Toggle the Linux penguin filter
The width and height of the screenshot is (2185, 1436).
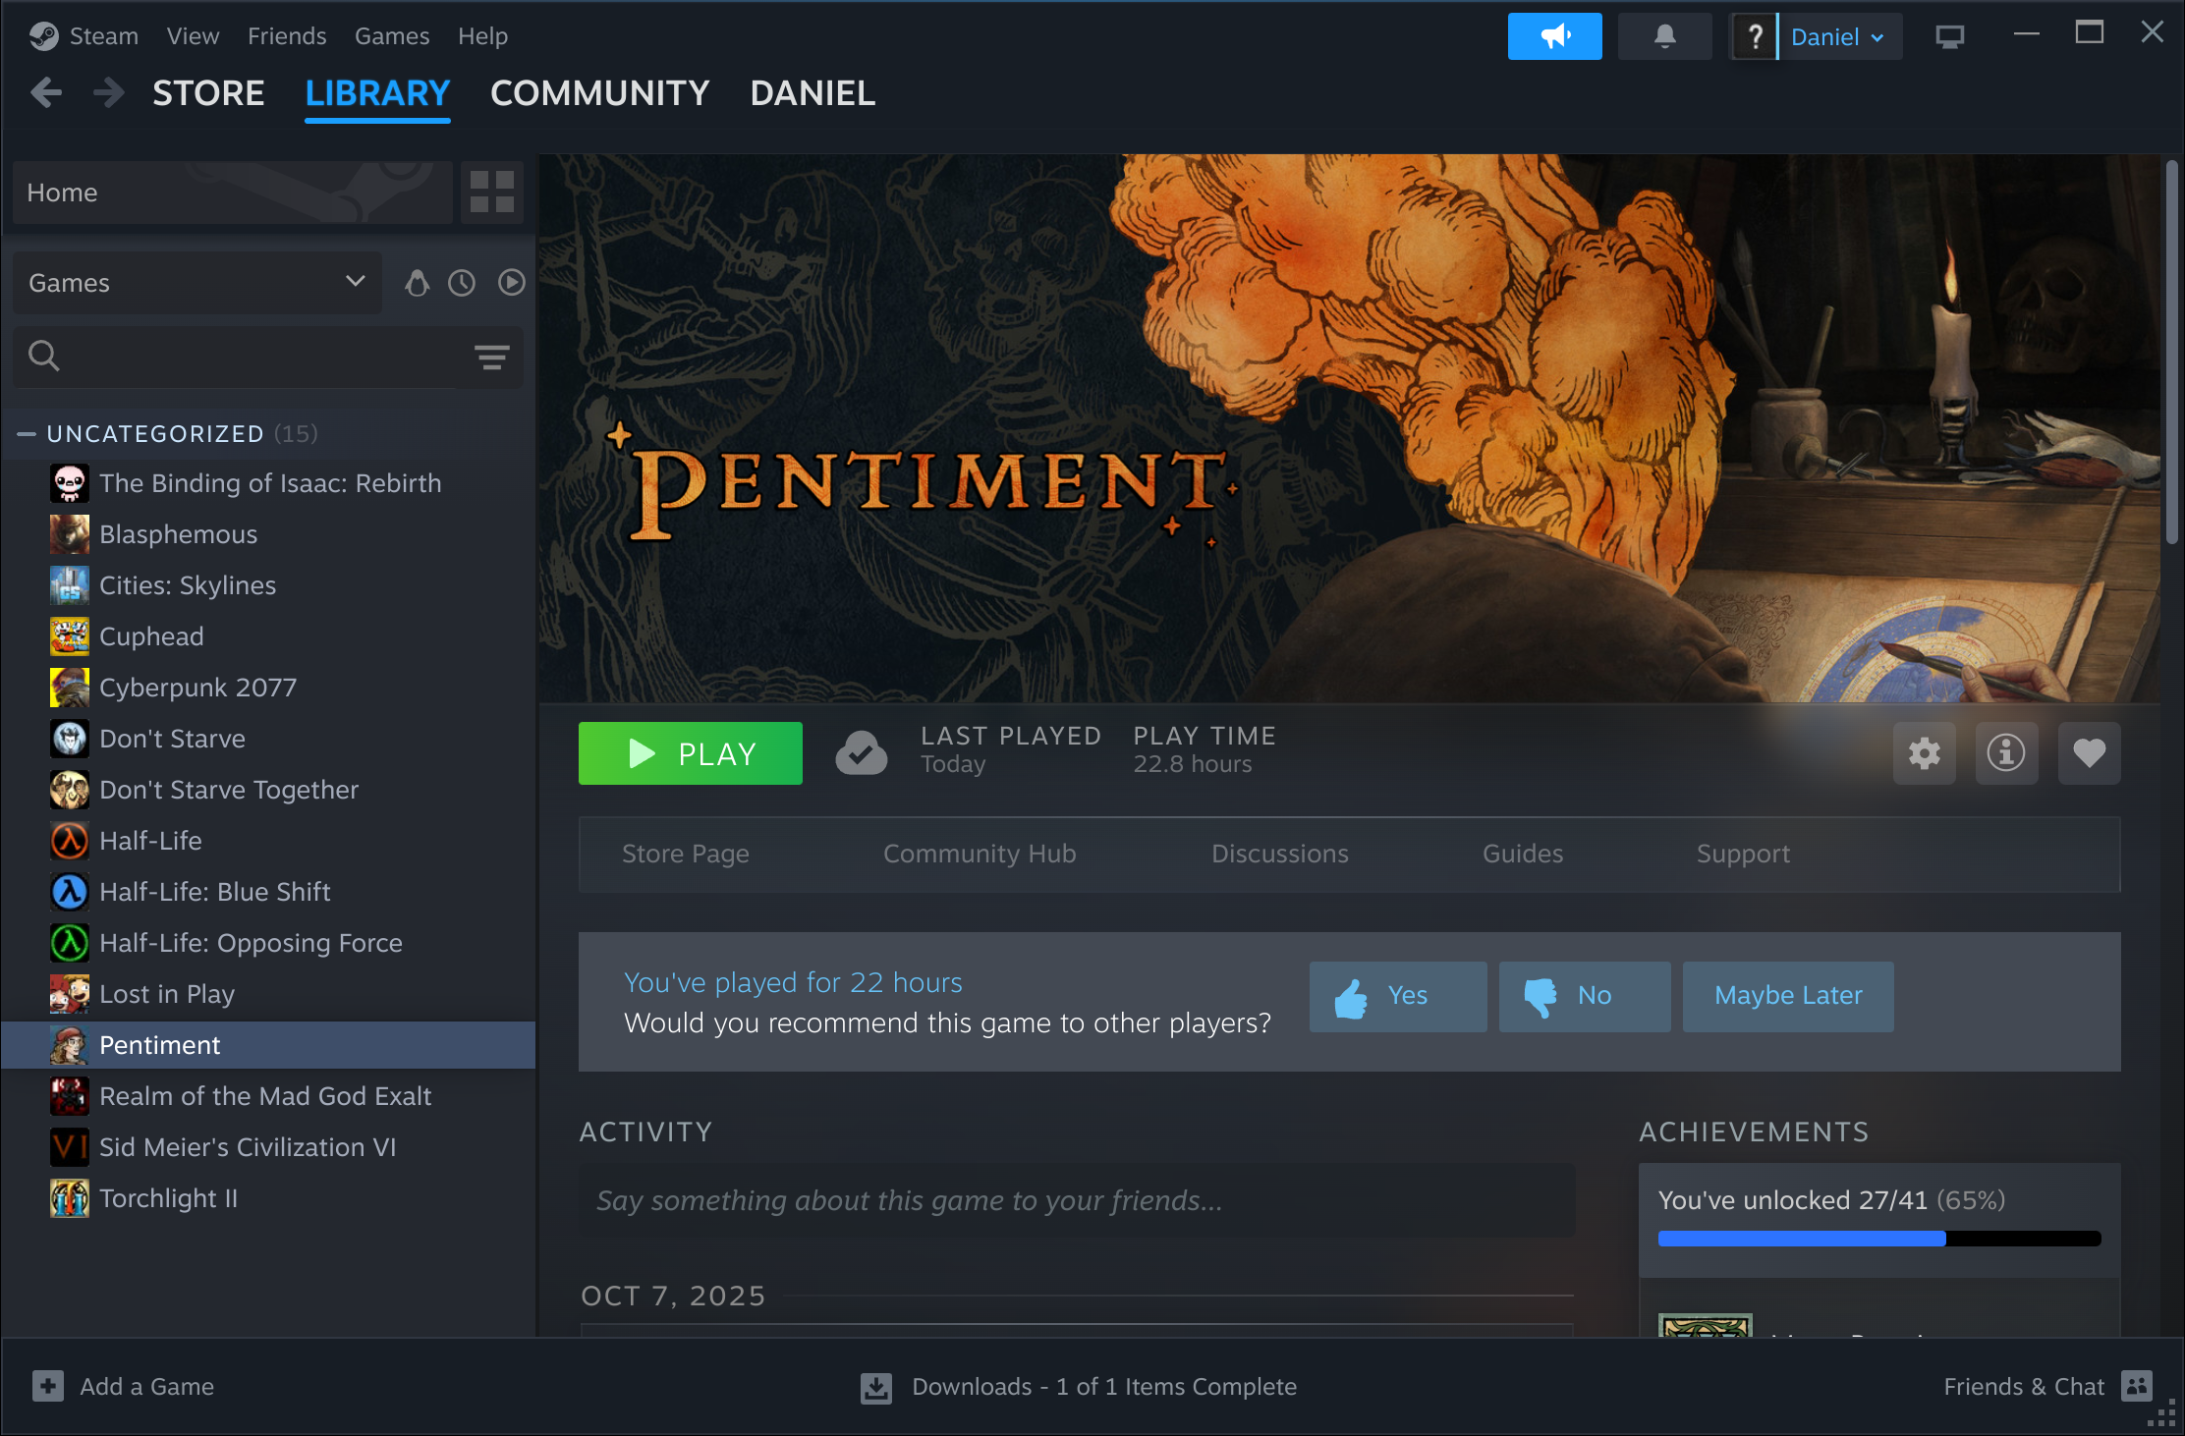click(418, 283)
